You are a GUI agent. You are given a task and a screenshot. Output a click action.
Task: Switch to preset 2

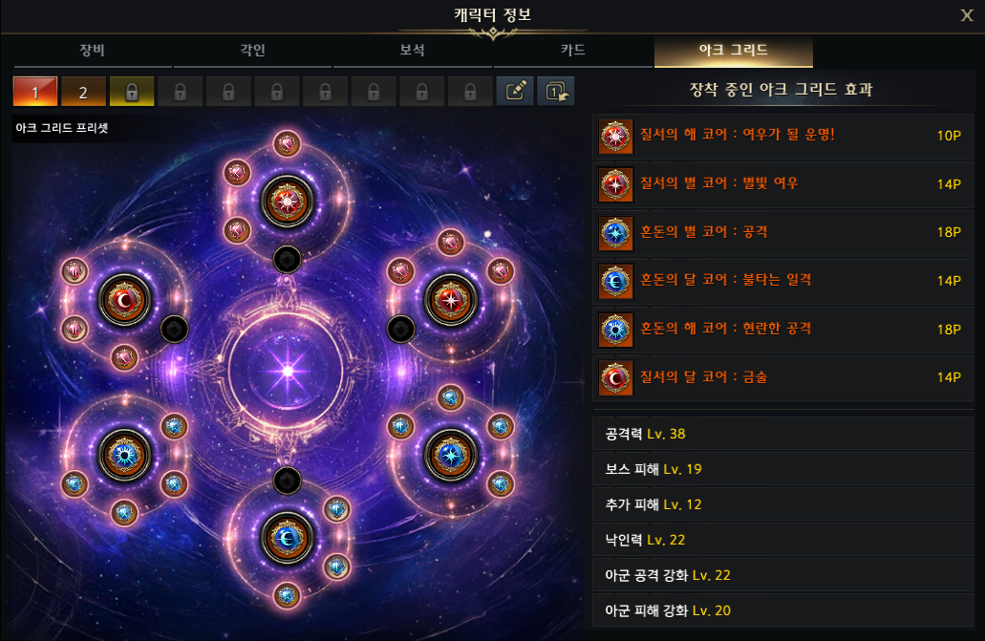pos(83,92)
